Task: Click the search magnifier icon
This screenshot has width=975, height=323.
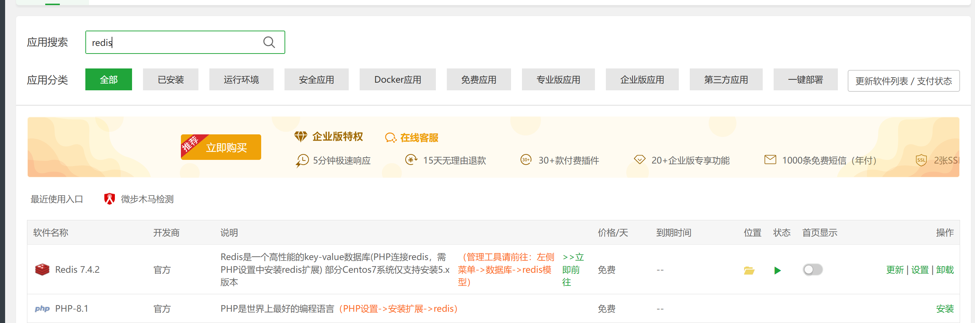Action: (269, 42)
